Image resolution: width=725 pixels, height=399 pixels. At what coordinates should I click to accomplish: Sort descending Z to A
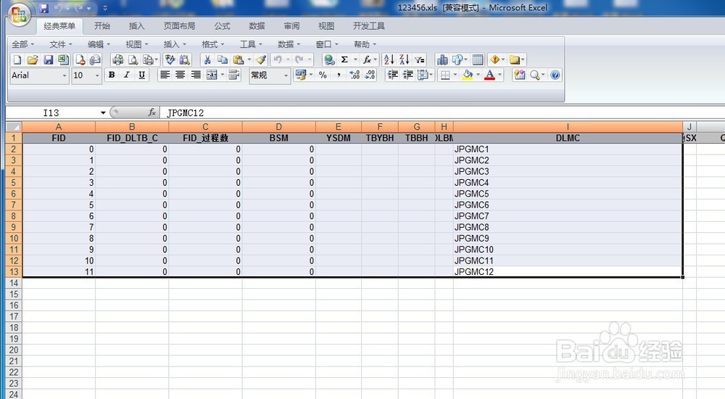(x=404, y=59)
